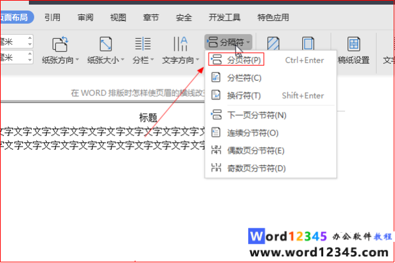Click the first line of 文字 body text
This screenshot has width=395, height=263.
103,131
